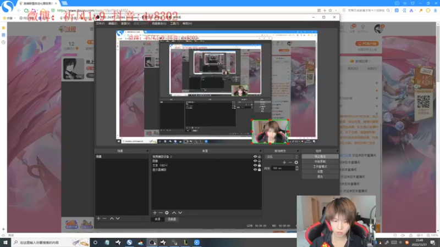The height and width of the screenshot is (247, 440).
Task: Open the 工具(T) menu in OBS
Action: point(174,24)
